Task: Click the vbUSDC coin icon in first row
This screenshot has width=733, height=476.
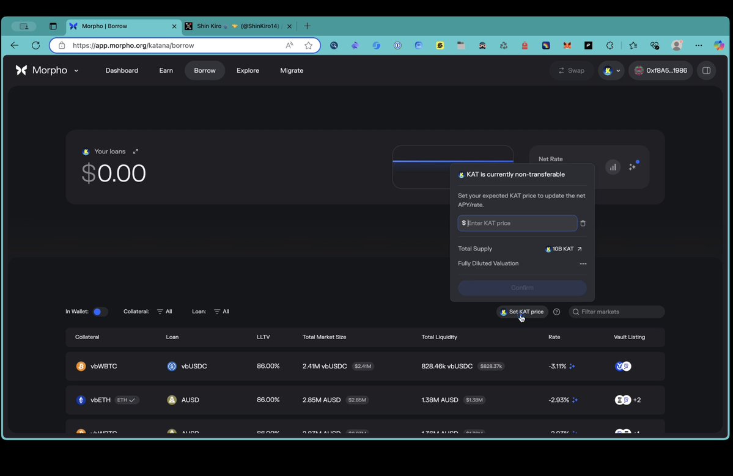Action: [172, 366]
